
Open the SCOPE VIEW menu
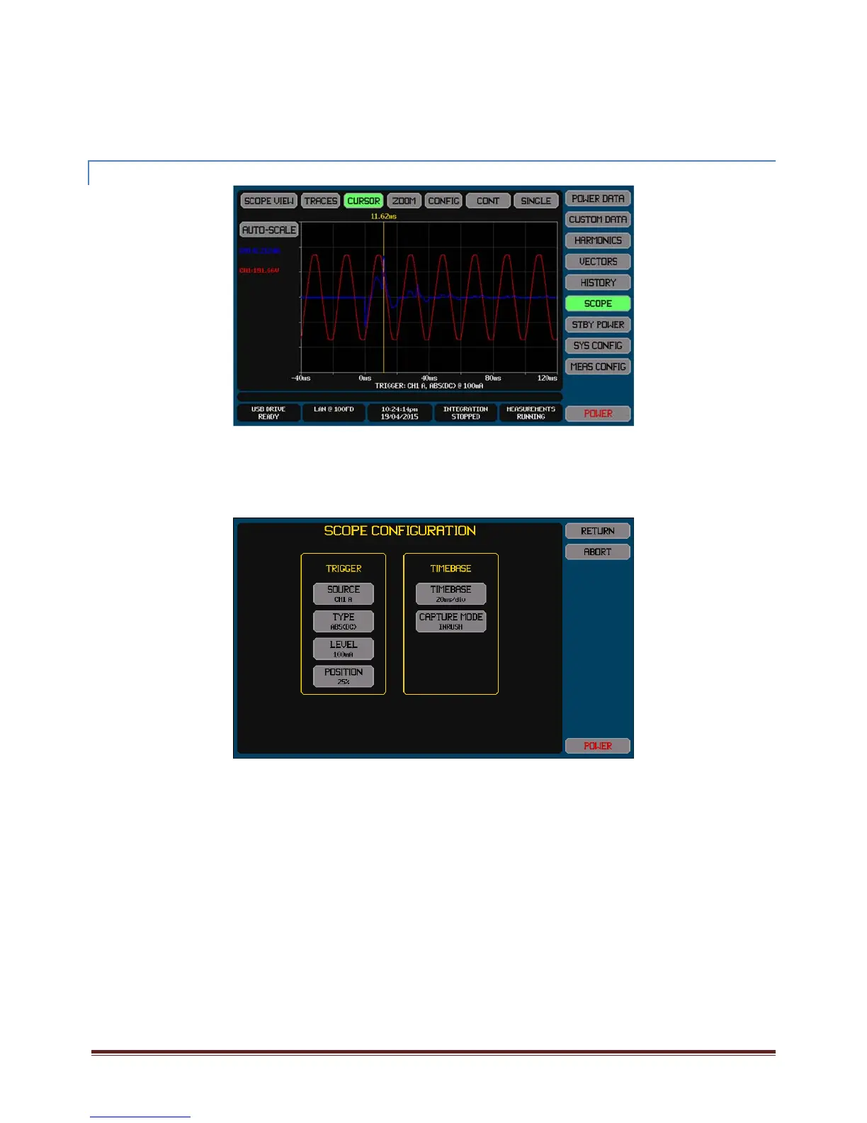tap(268, 201)
